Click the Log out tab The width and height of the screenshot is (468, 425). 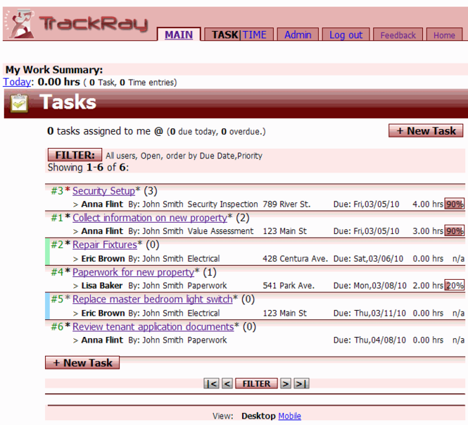[346, 35]
